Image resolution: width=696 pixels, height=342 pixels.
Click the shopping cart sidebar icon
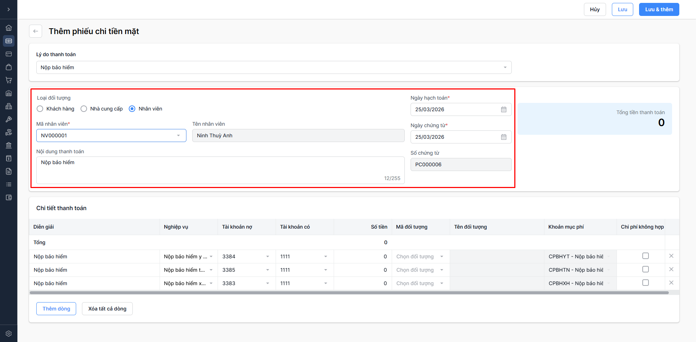(9, 80)
